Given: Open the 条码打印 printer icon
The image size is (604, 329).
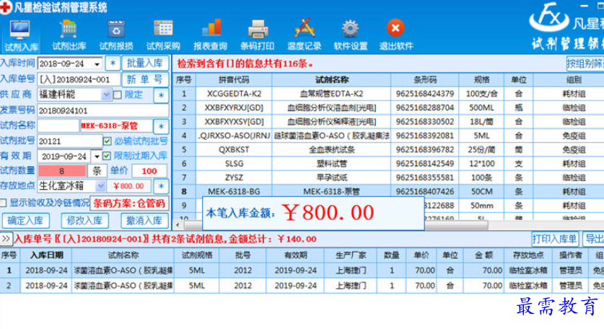Looking at the screenshot, I should (x=258, y=35).
